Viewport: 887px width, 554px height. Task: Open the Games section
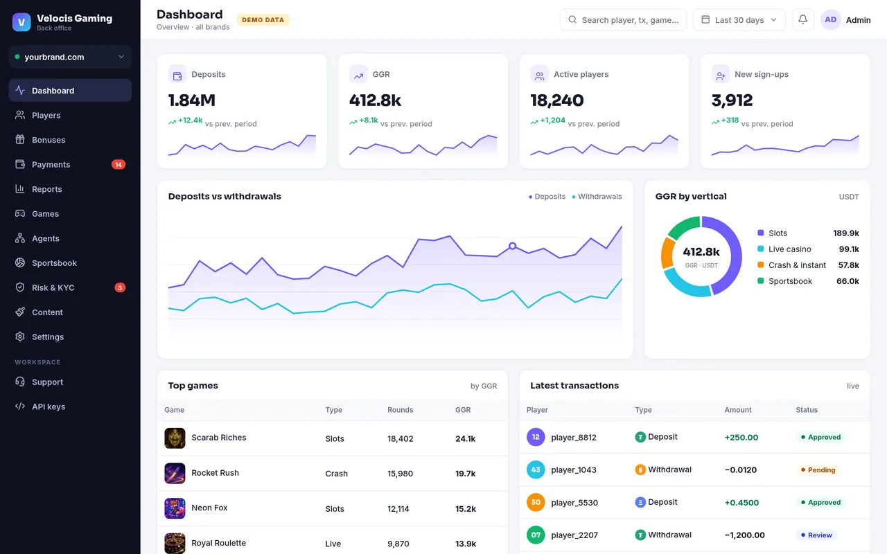tap(70, 213)
